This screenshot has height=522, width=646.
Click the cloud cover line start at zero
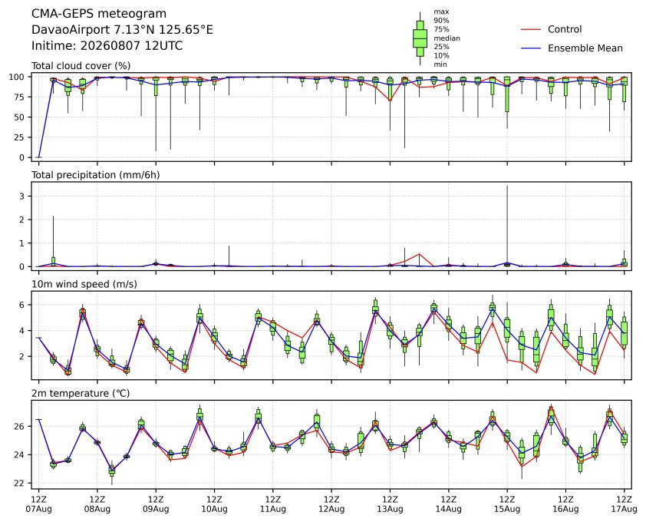pos(38,157)
